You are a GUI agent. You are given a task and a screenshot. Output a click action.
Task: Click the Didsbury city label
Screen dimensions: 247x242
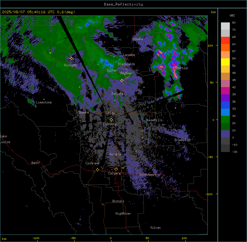click(x=110, y=124)
